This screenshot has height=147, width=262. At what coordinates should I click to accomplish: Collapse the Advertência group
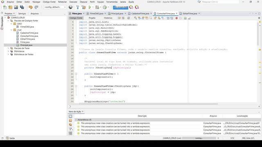pyautogui.click(x=76, y=120)
